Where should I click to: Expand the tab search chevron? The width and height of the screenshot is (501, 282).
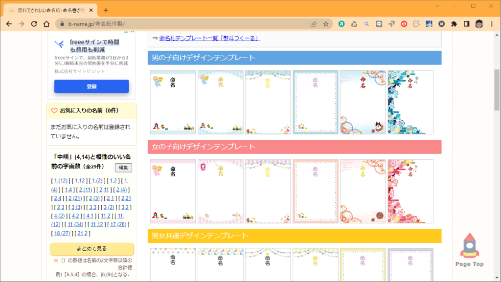click(437, 6)
